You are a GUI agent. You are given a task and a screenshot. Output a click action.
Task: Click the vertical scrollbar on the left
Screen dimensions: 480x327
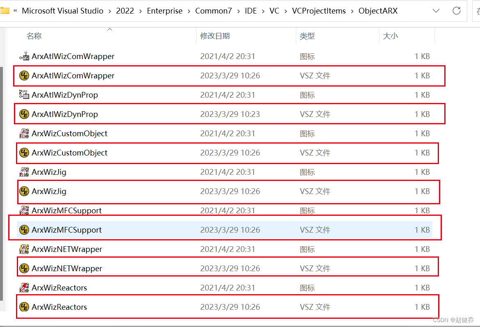2,184
